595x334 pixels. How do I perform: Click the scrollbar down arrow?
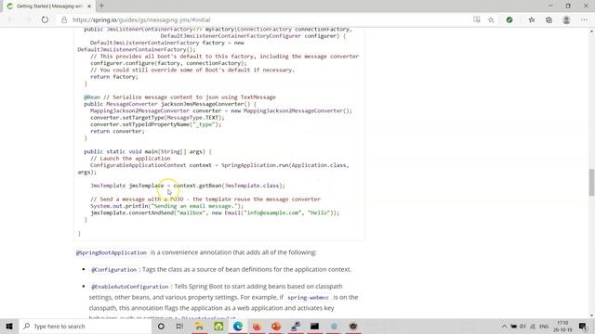(591, 315)
